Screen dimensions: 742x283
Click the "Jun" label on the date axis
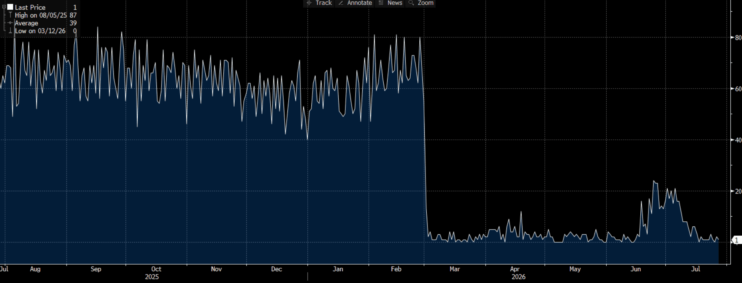click(x=636, y=269)
